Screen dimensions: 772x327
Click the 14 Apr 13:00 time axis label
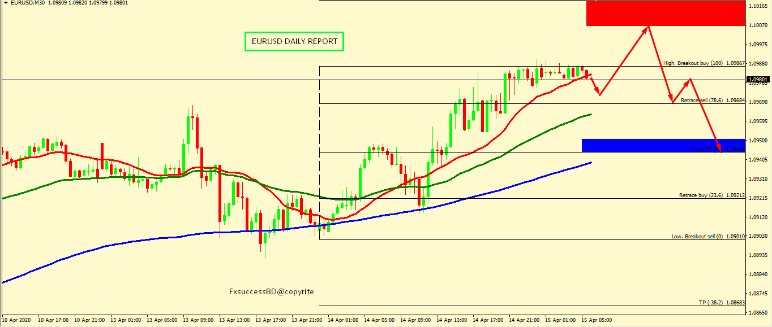pos(452,320)
